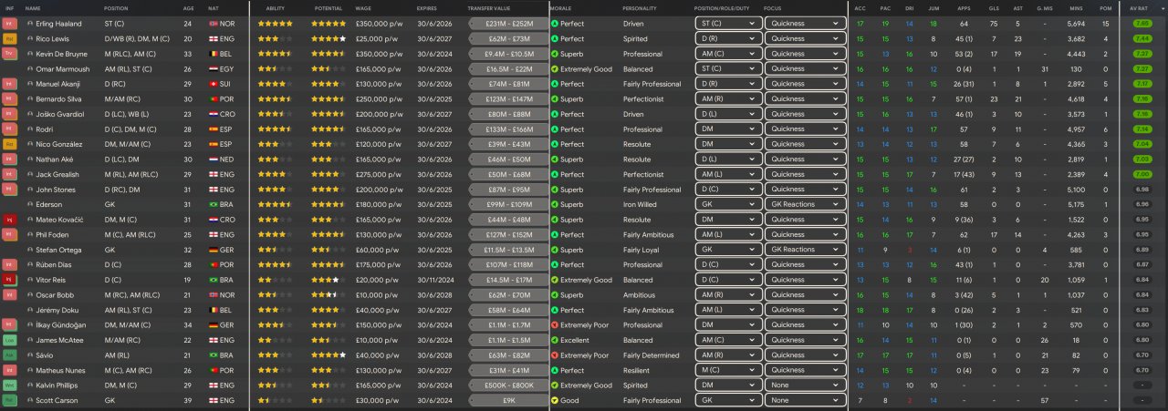Click Sávio's red Extremely Poor morale icon
This screenshot has width=1168, height=411.
point(555,354)
